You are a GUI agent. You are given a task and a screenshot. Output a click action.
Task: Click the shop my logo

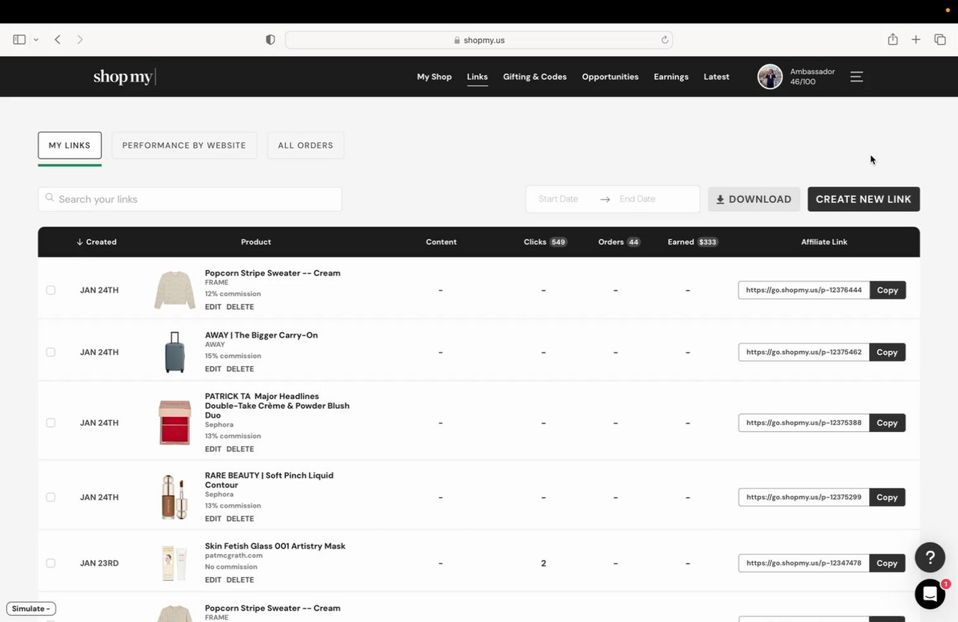tap(124, 76)
